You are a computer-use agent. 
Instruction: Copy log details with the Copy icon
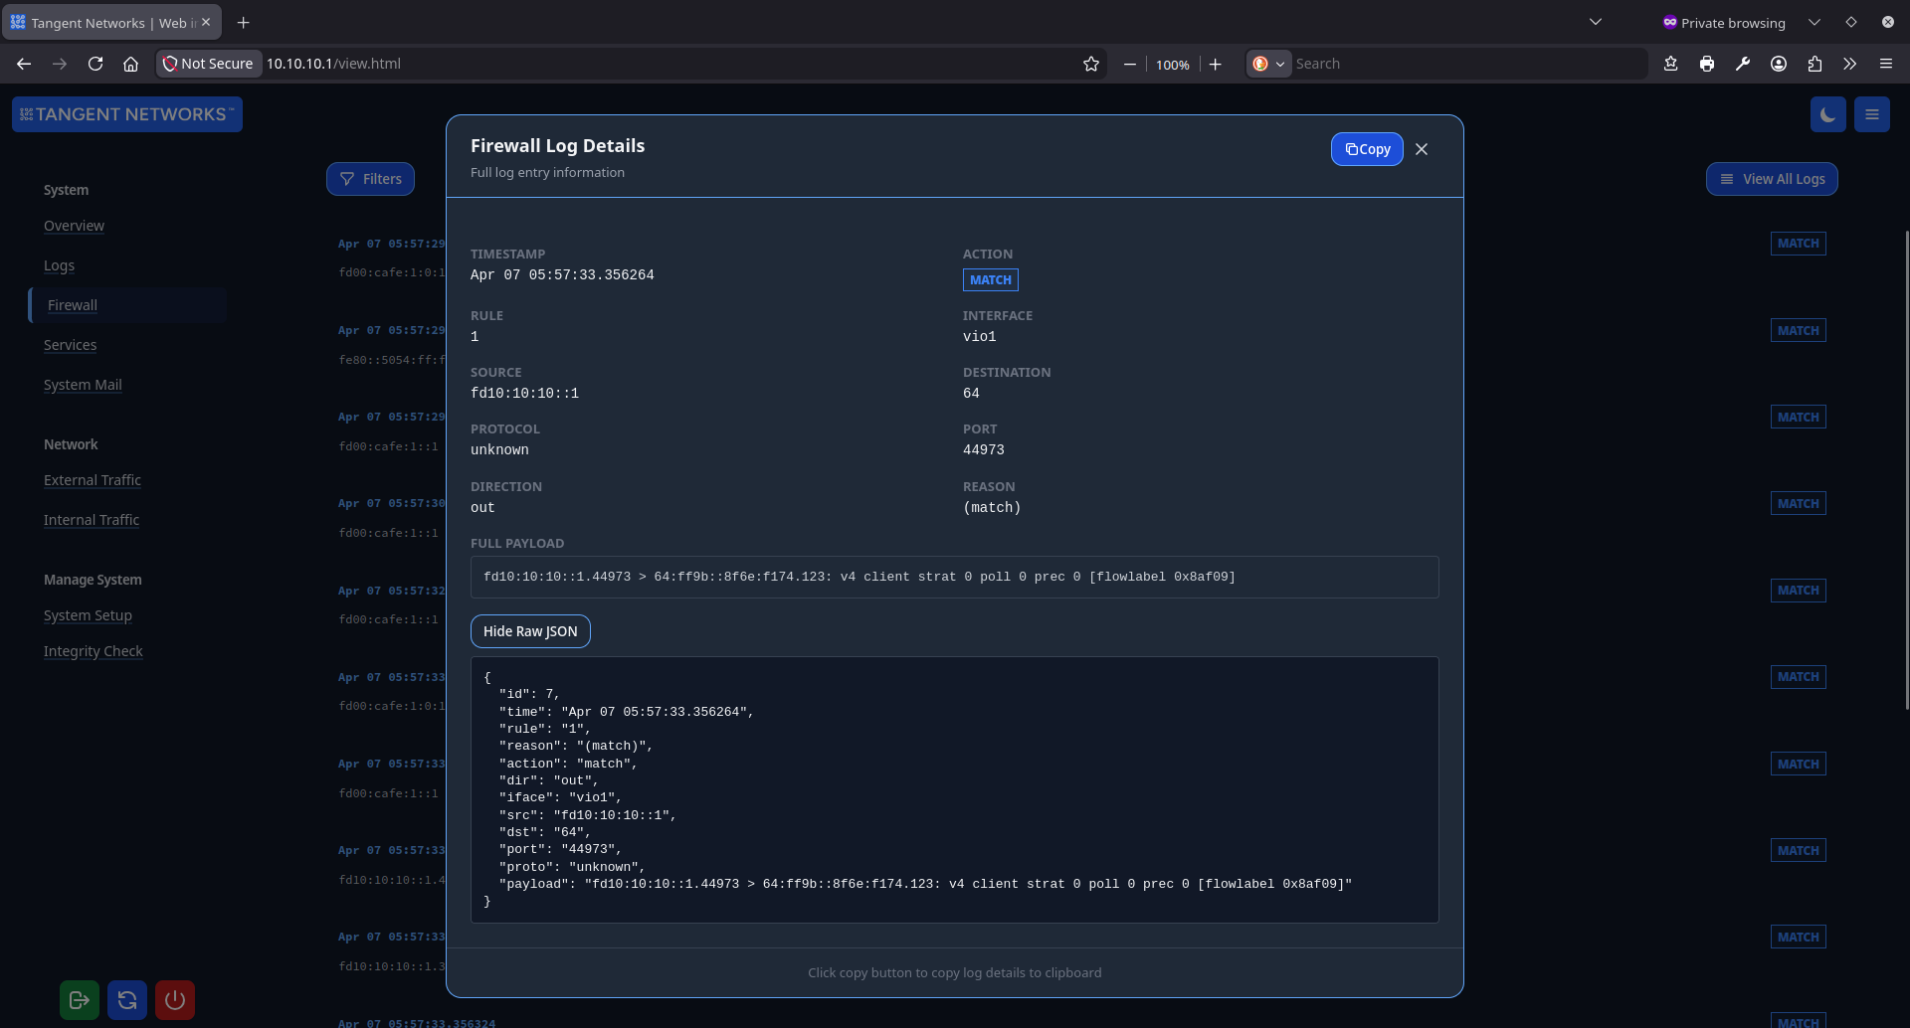pos(1366,149)
